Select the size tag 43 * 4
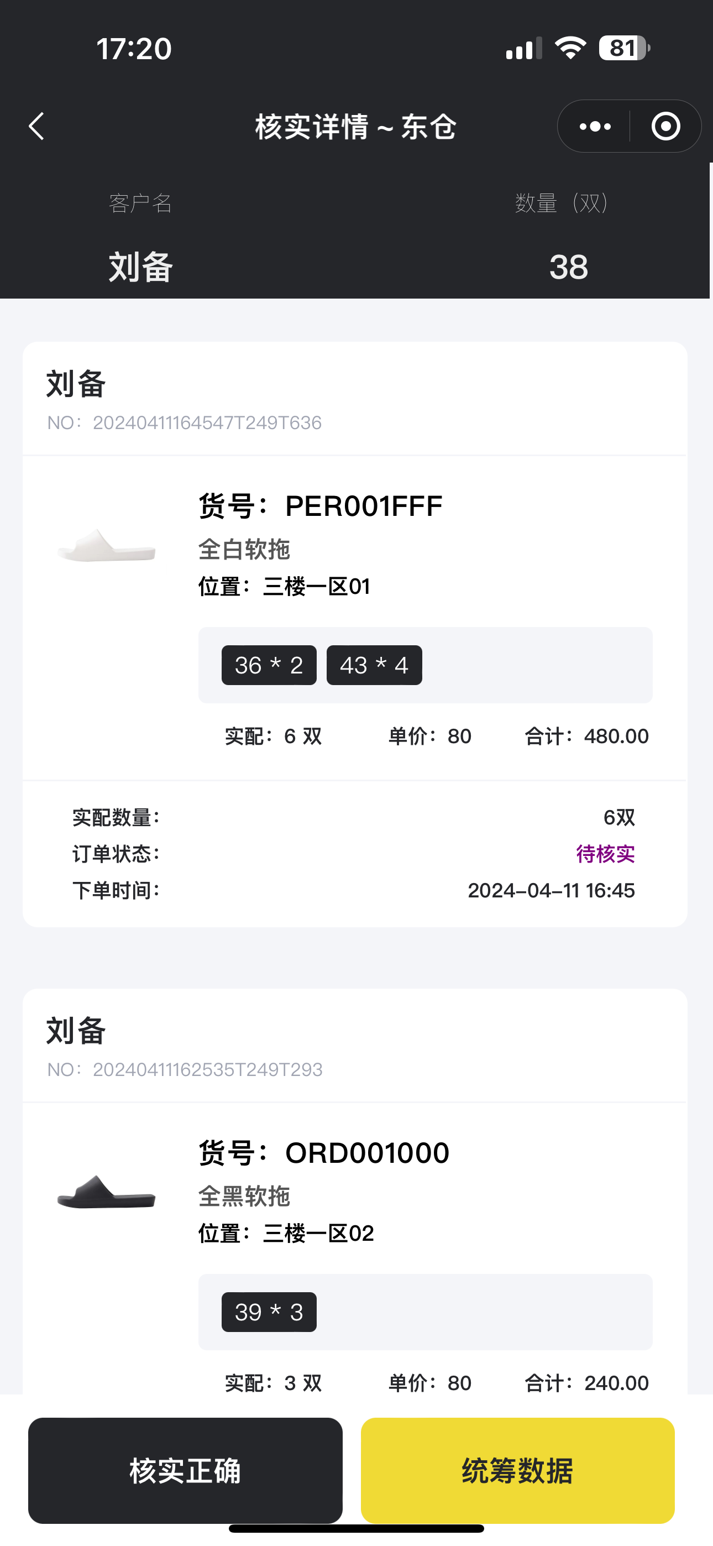This screenshot has width=713, height=1546. click(x=374, y=665)
